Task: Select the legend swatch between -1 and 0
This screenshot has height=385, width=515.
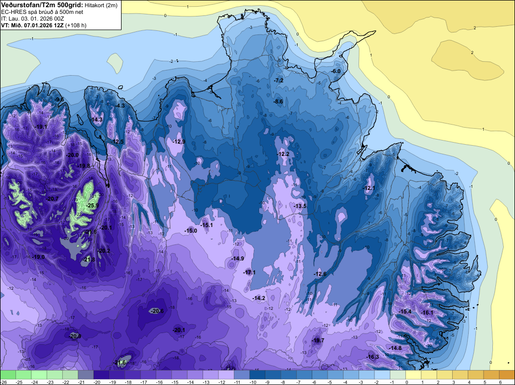Action: [x=398, y=375]
